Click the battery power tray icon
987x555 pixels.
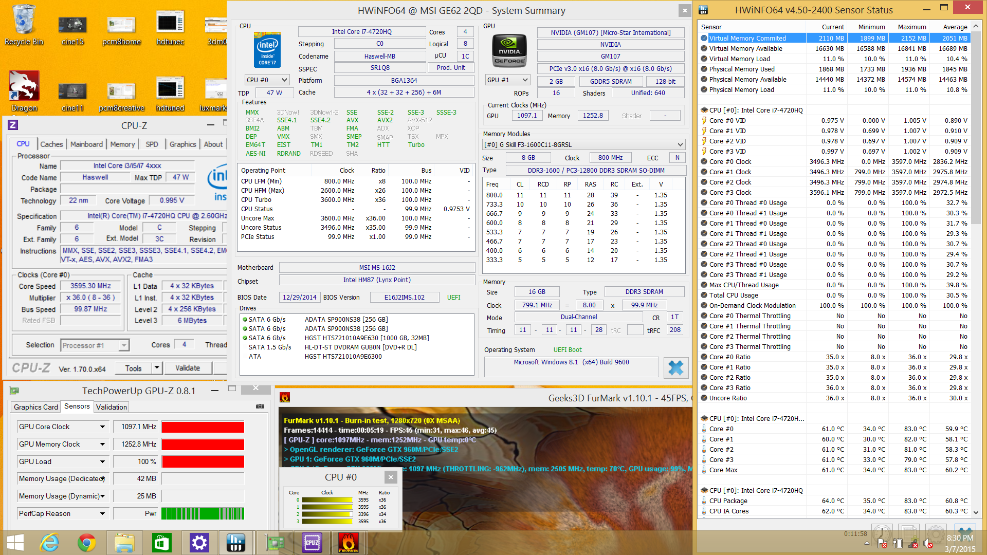[x=898, y=543]
